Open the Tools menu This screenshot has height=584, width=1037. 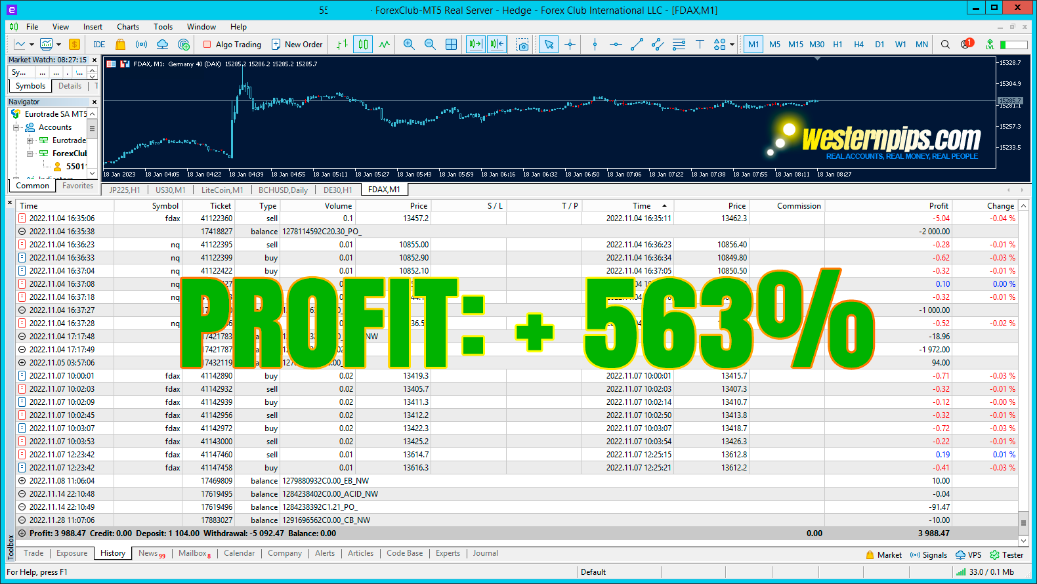pos(163,27)
